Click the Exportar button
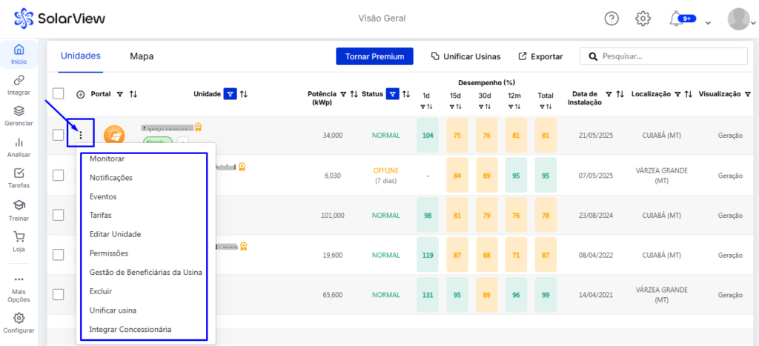 (x=540, y=56)
